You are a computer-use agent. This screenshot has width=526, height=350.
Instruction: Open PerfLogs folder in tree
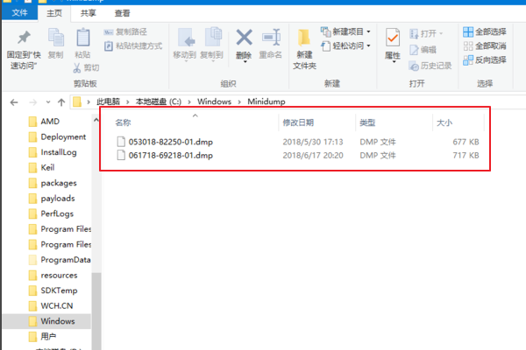(x=57, y=213)
